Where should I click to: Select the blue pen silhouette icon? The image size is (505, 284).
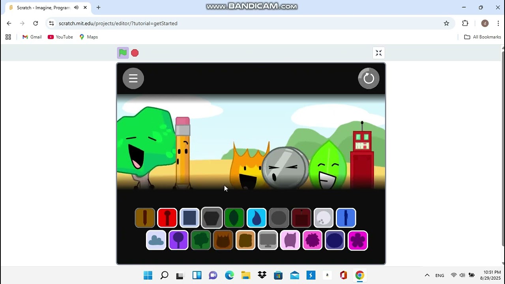coord(346,218)
